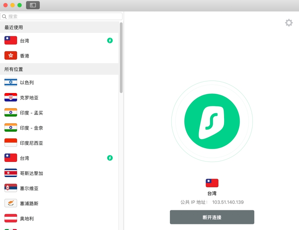
Task: Click the large green Surfshark logo button
Action: pos(212,121)
